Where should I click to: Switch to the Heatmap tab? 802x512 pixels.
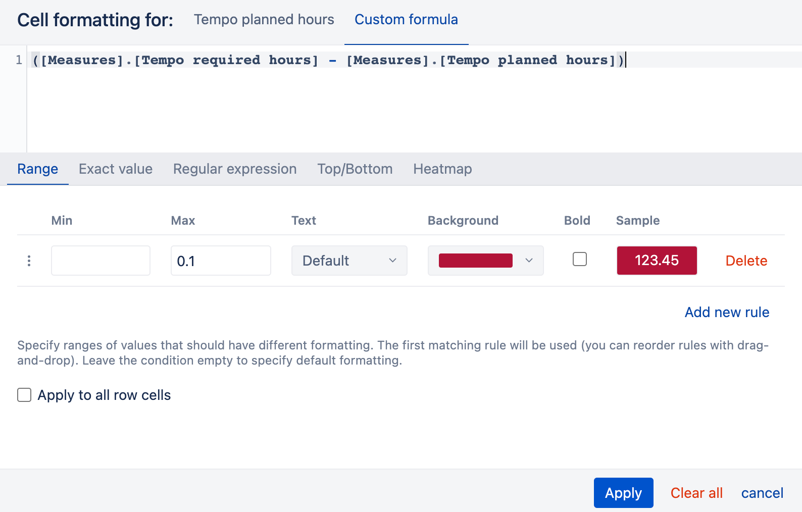tap(442, 169)
